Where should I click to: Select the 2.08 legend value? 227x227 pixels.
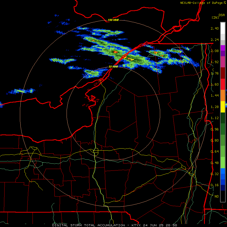(x=215, y=51)
